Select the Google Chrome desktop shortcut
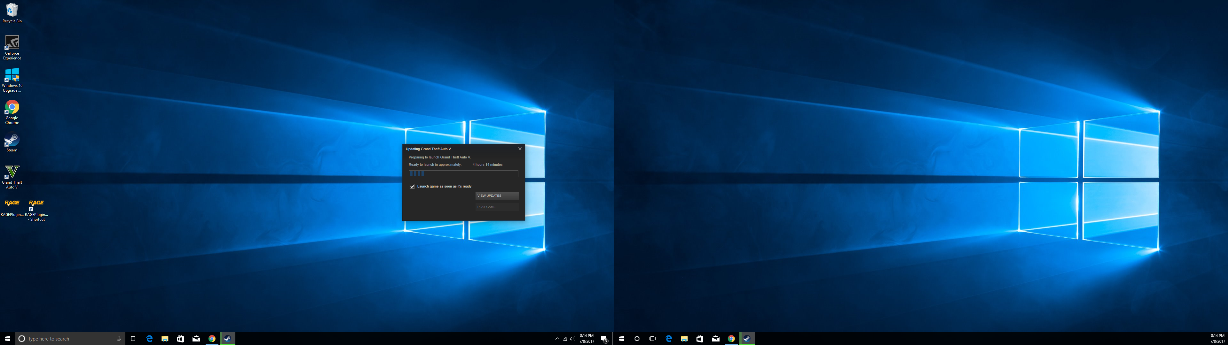Viewport: 1228px width, 345px height. click(12, 108)
